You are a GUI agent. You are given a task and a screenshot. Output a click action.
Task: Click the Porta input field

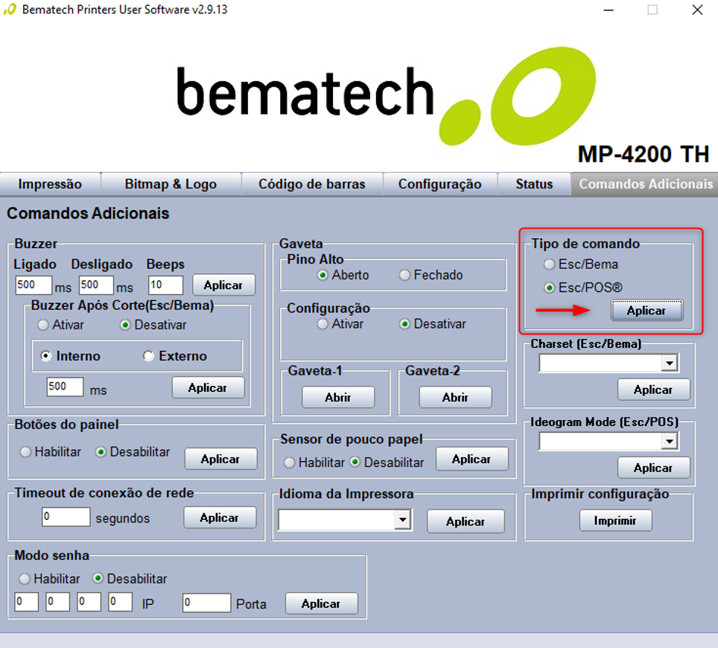[x=206, y=603]
